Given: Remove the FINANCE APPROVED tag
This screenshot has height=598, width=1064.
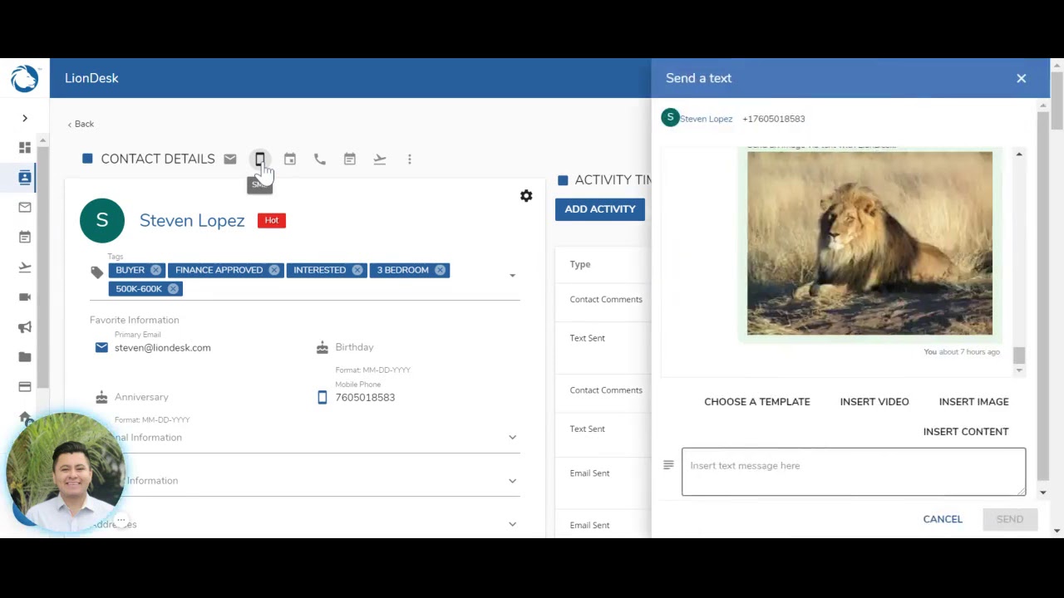Looking at the screenshot, I should [274, 270].
